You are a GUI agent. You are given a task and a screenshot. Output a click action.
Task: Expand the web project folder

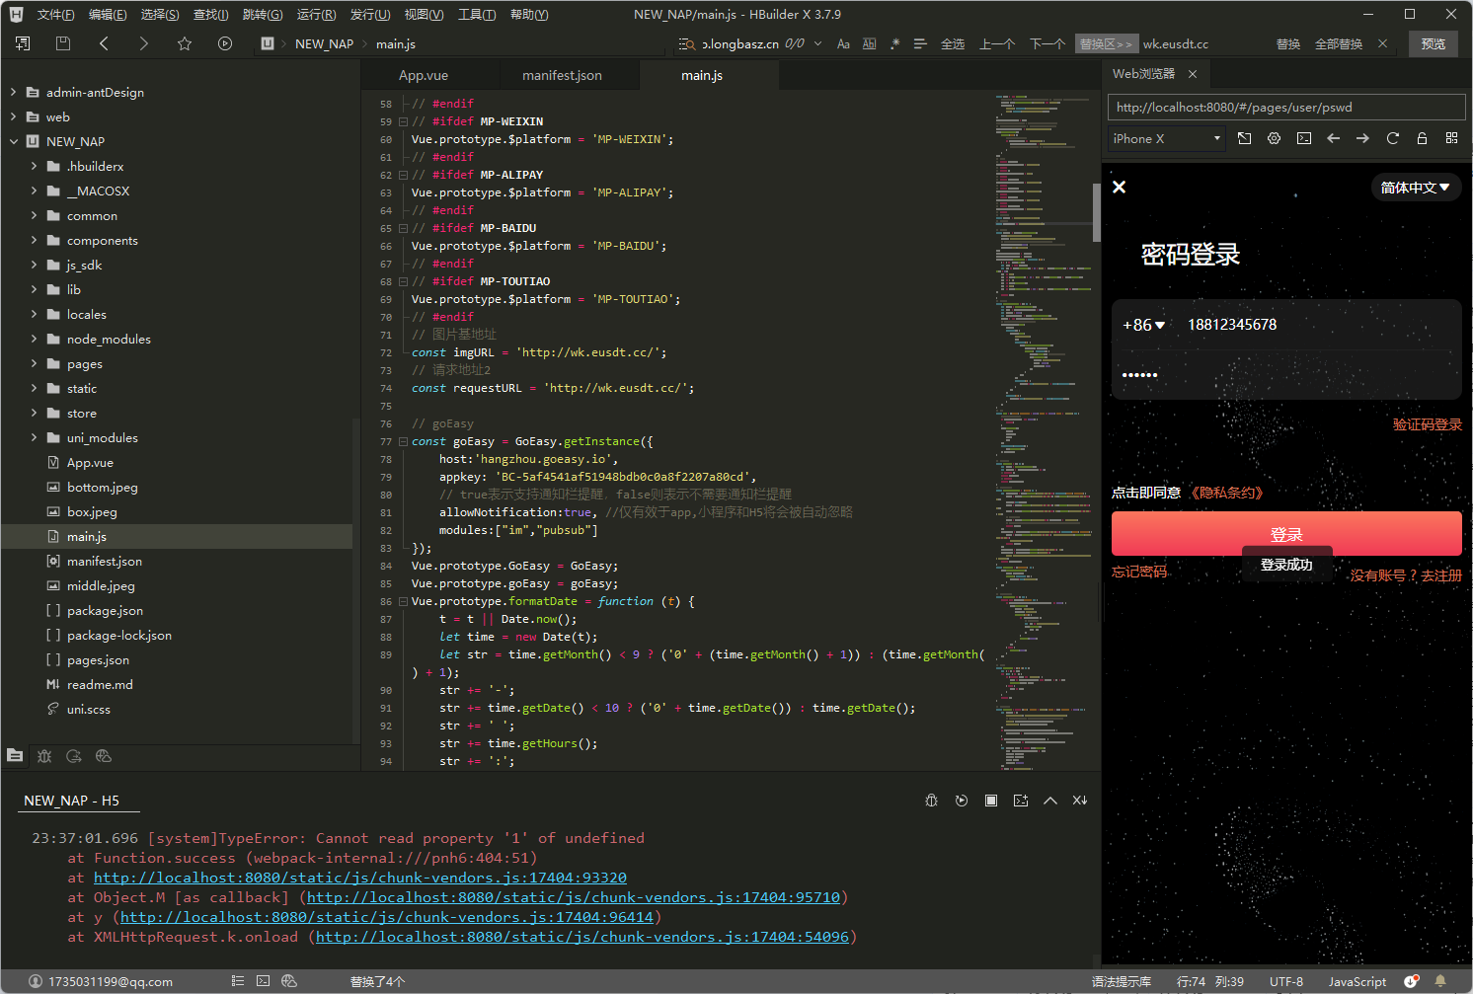(13, 116)
